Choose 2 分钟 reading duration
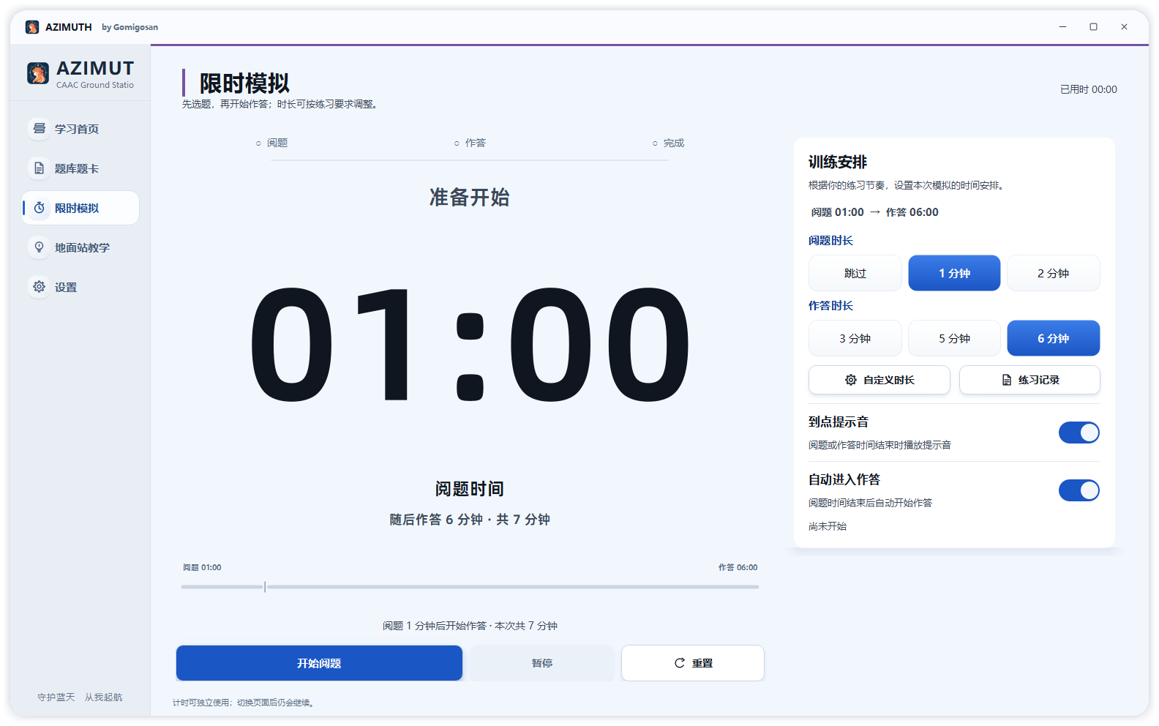1159x726 pixels. pyautogui.click(x=1053, y=273)
